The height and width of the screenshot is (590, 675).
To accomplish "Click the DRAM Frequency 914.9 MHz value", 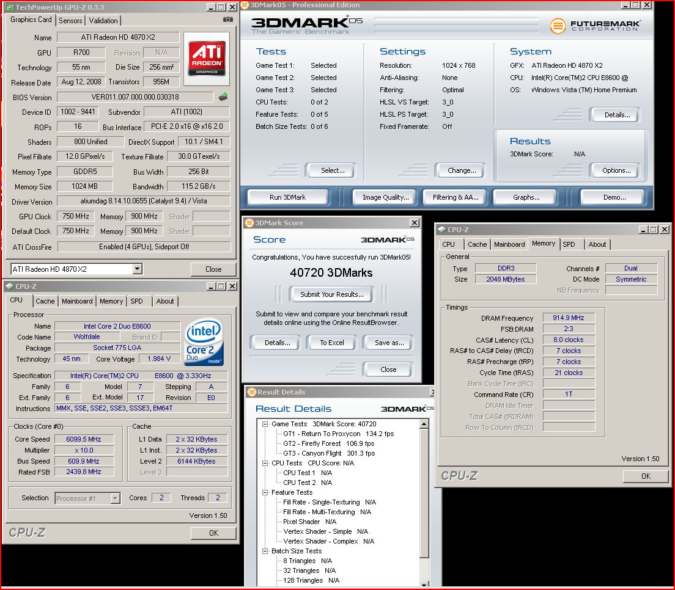I will click(568, 318).
